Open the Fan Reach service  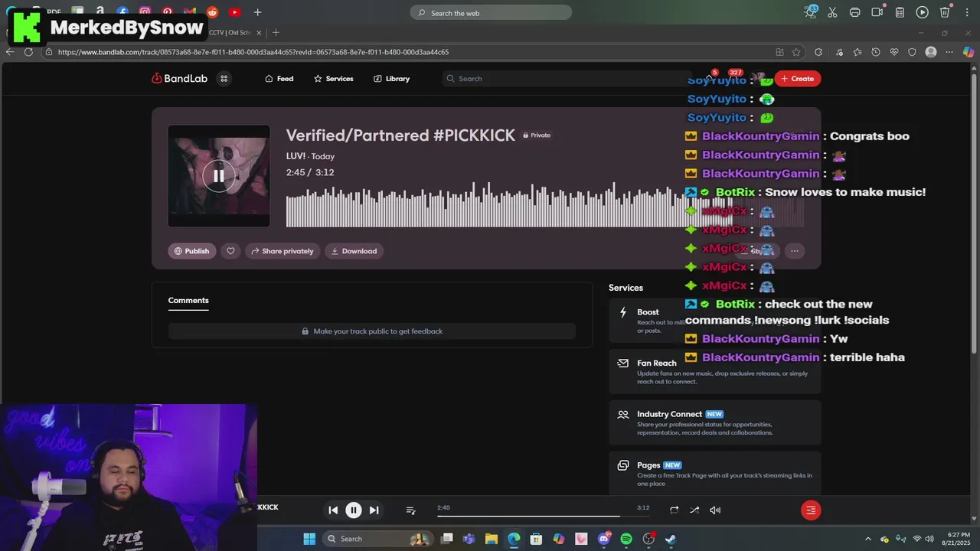click(x=714, y=372)
